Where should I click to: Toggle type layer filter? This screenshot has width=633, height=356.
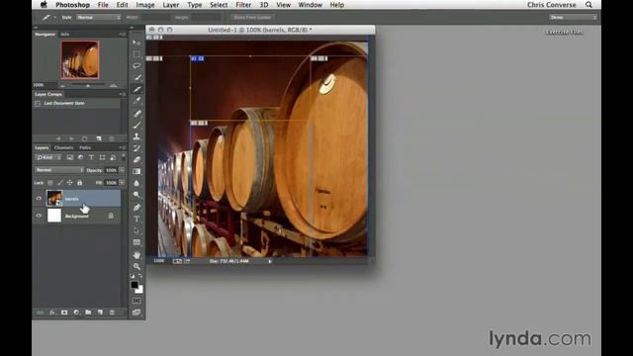91,157
